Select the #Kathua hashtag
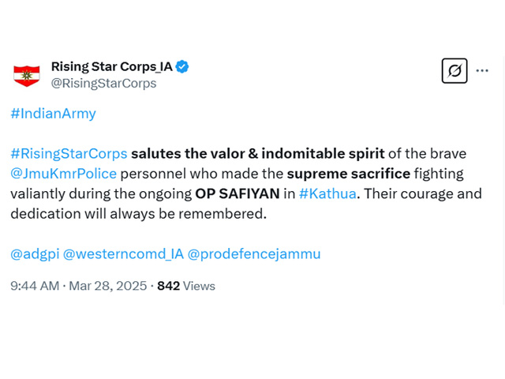The image size is (505, 379). click(327, 193)
